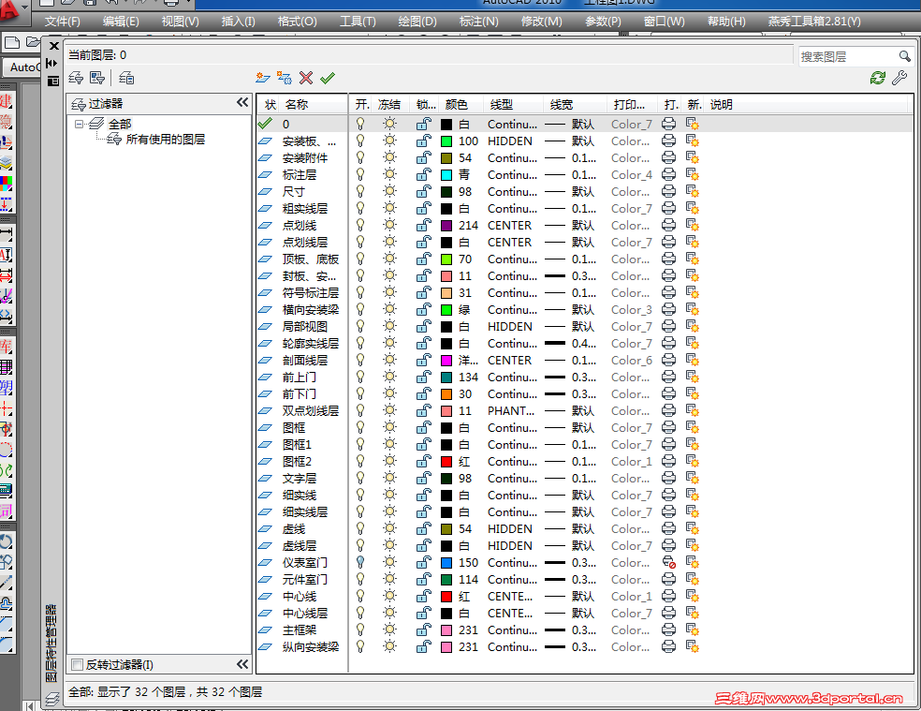Toggle plot icon for 仪表室门 layer
Image resolution: width=921 pixels, height=711 pixels.
[669, 563]
